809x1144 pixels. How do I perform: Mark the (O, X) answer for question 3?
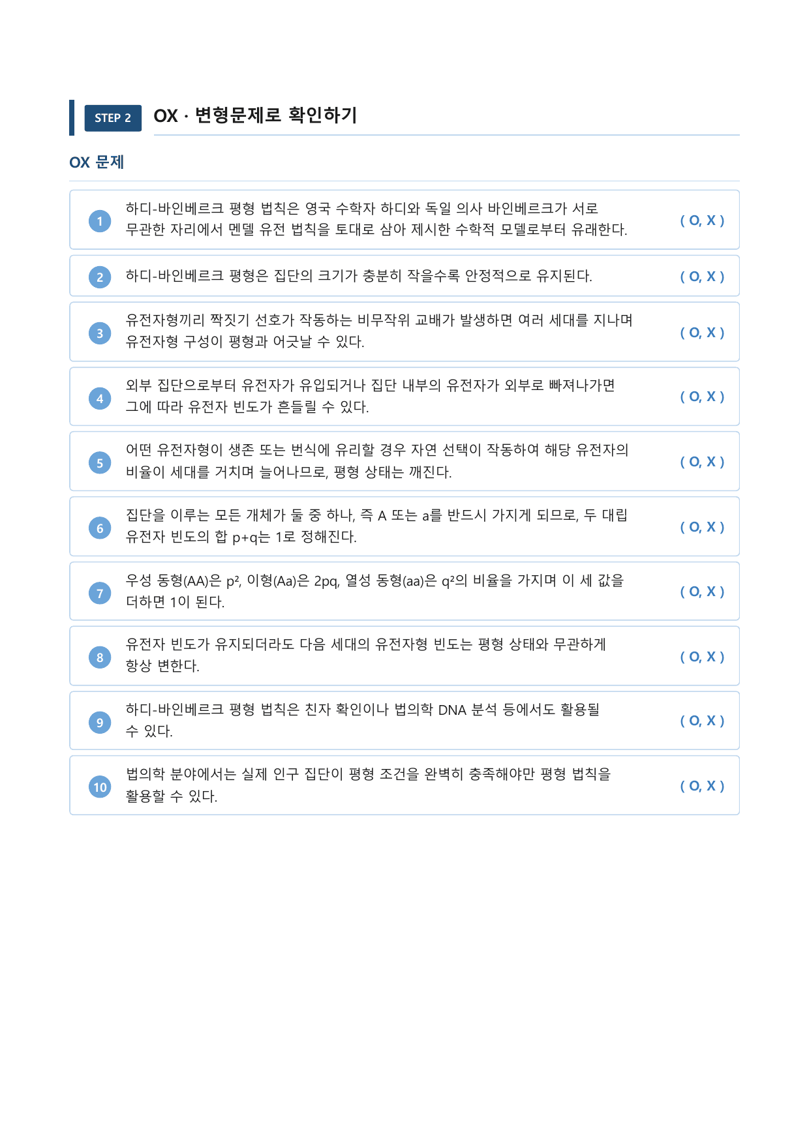click(x=702, y=333)
